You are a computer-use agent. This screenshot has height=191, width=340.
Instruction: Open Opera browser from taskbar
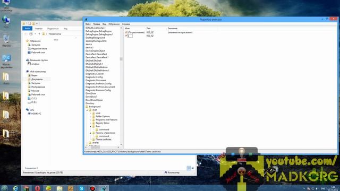37,188
